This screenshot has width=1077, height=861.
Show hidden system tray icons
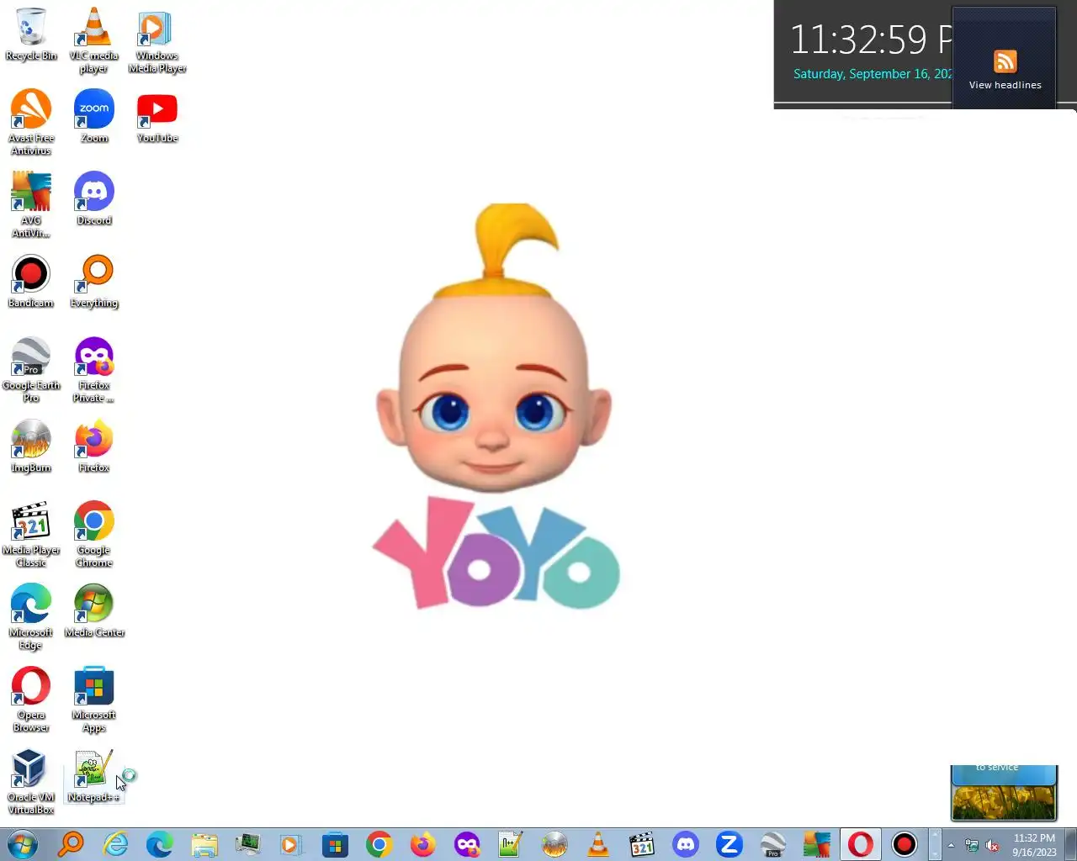pos(951,845)
